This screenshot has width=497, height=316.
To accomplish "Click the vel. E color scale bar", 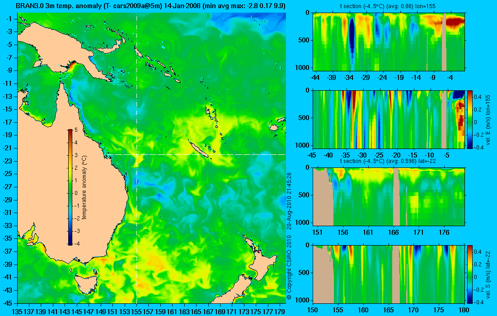I will [x=469, y=119].
